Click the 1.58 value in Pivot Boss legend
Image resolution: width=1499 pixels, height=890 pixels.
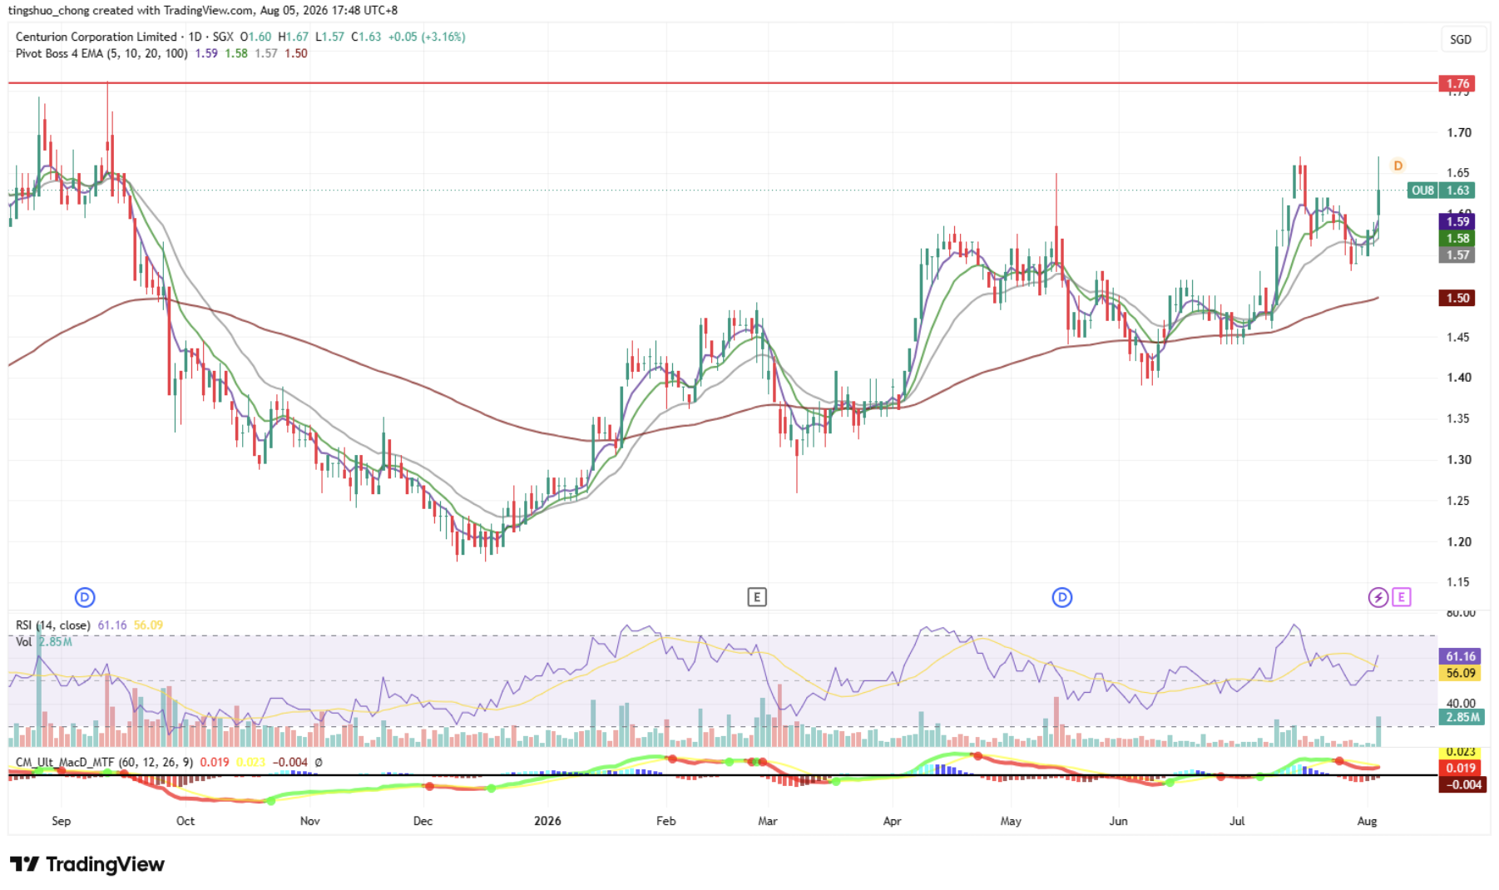pyautogui.click(x=236, y=53)
